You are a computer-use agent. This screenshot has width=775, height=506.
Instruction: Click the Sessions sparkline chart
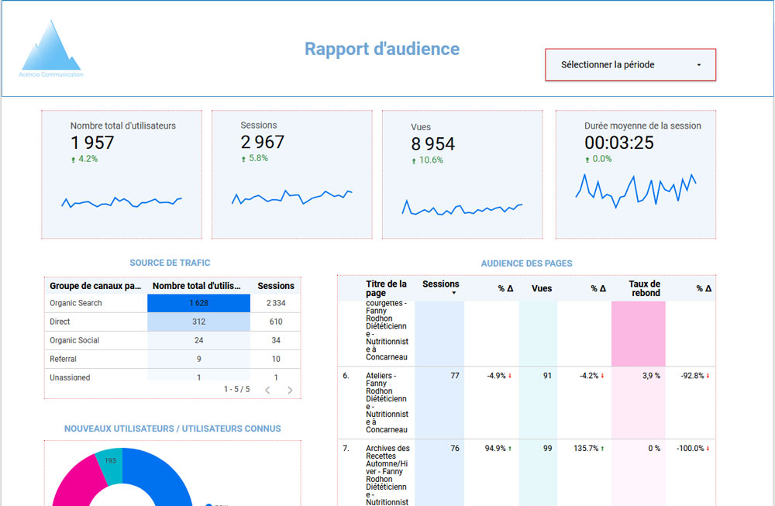[x=291, y=197]
